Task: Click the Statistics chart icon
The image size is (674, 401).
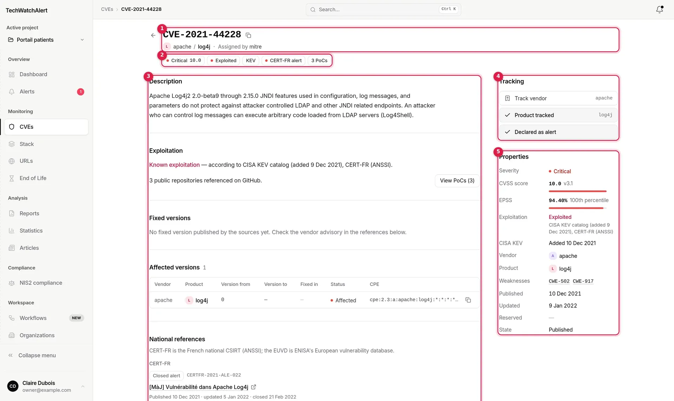Action: (12, 230)
